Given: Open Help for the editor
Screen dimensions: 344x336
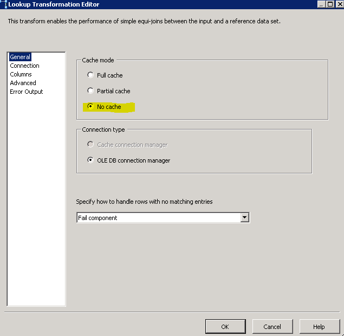Looking at the screenshot, I should [319, 327].
